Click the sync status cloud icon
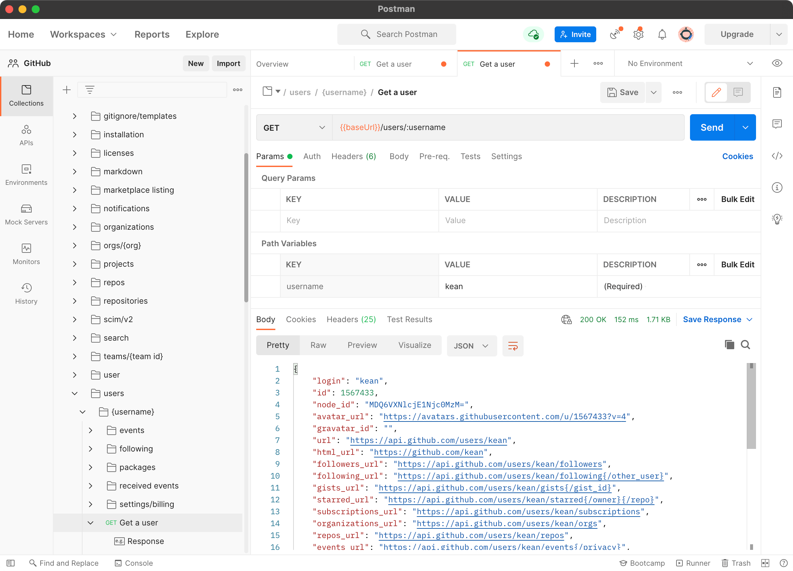Viewport: 793px width, 571px height. click(533, 34)
